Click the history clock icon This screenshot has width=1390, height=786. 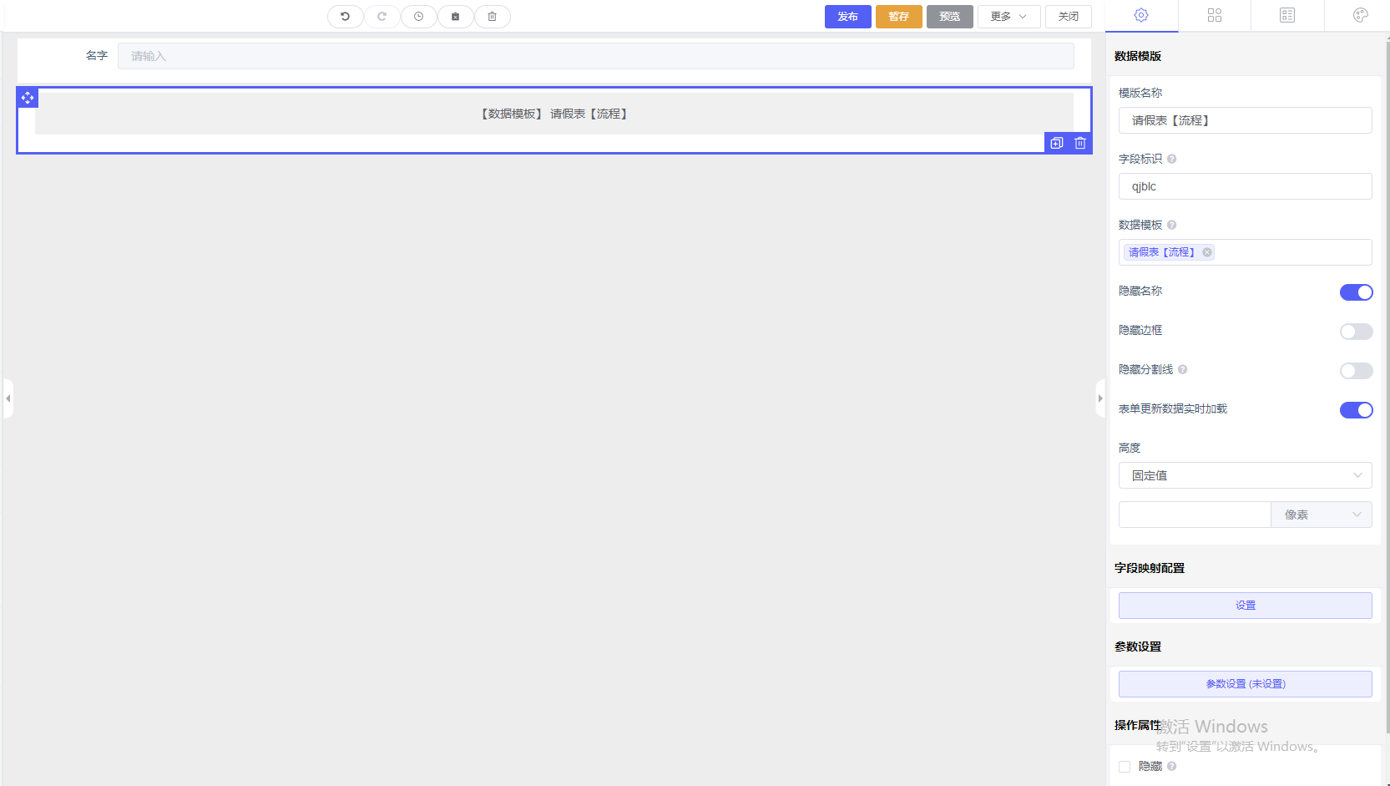coord(418,17)
